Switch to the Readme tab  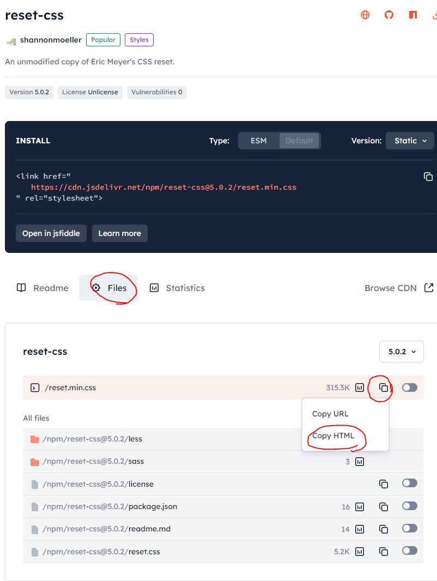click(43, 288)
